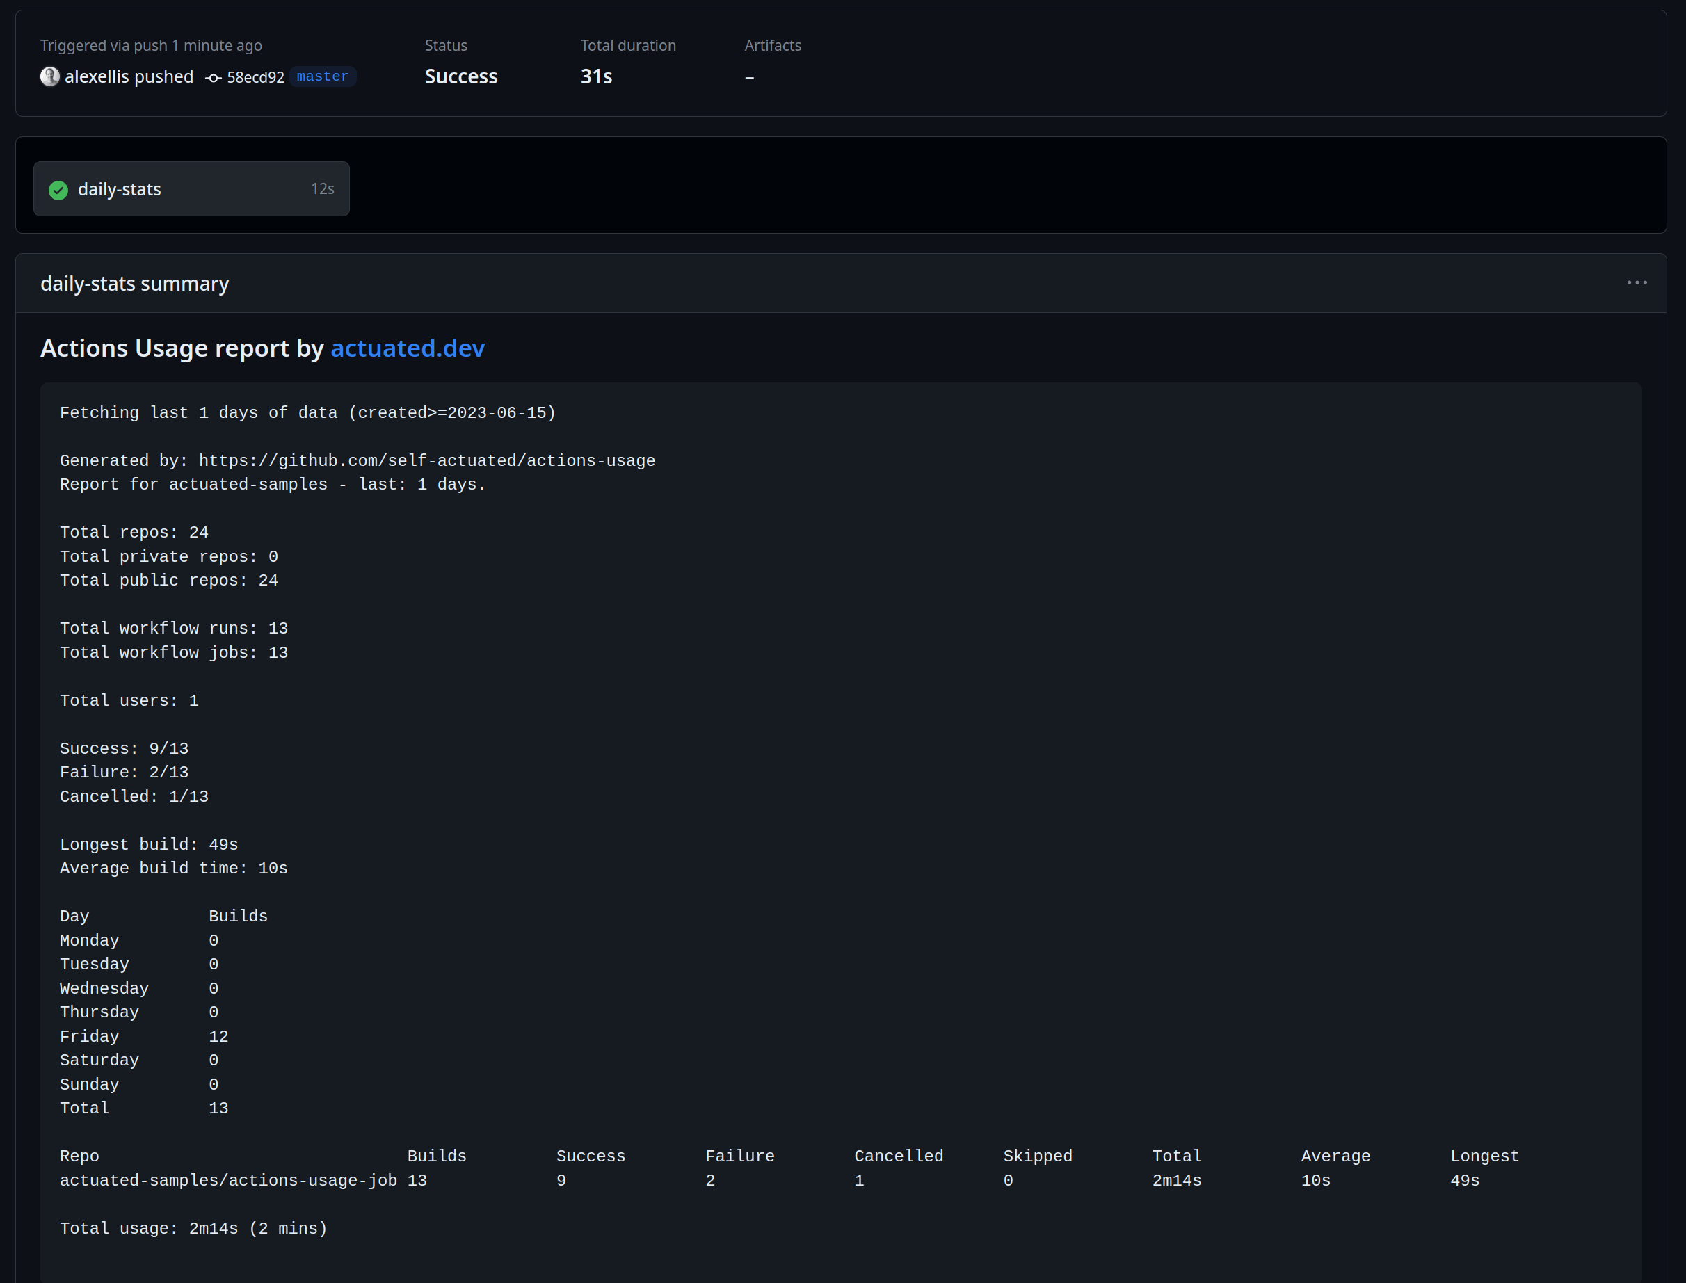This screenshot has width=1686, height=1283.
Task: Open the three-dot menu in the summary header
Action: 1637,282
